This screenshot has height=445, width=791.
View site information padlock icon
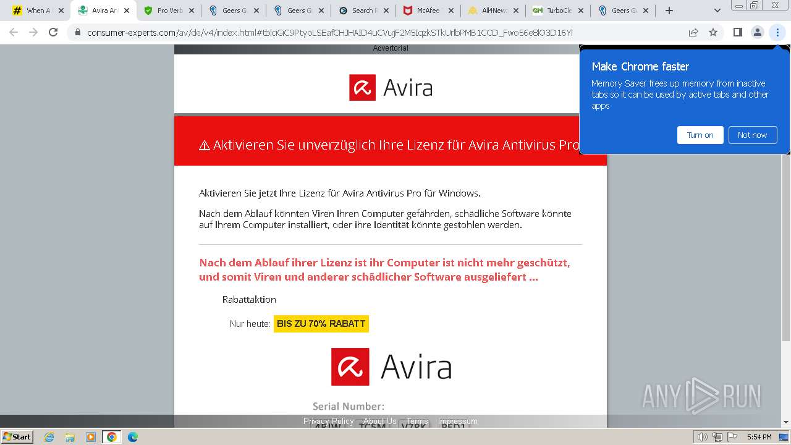coord(78,32)
